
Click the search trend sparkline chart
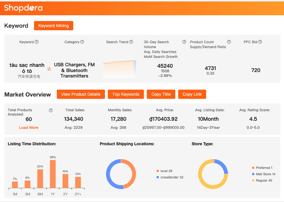pos(119,69)
